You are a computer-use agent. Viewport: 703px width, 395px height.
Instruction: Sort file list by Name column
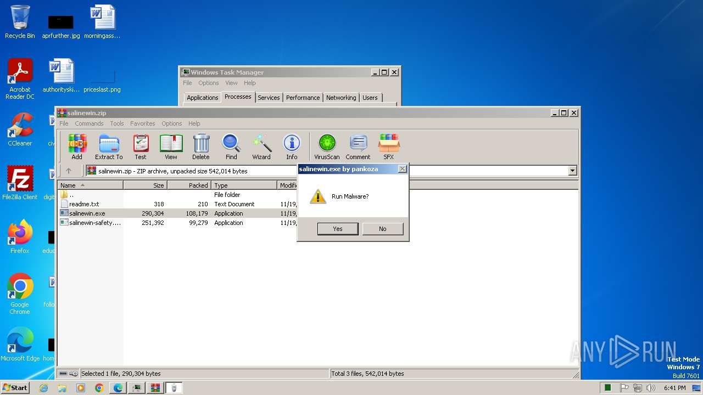pyautogui.click(x=90, y=185)
